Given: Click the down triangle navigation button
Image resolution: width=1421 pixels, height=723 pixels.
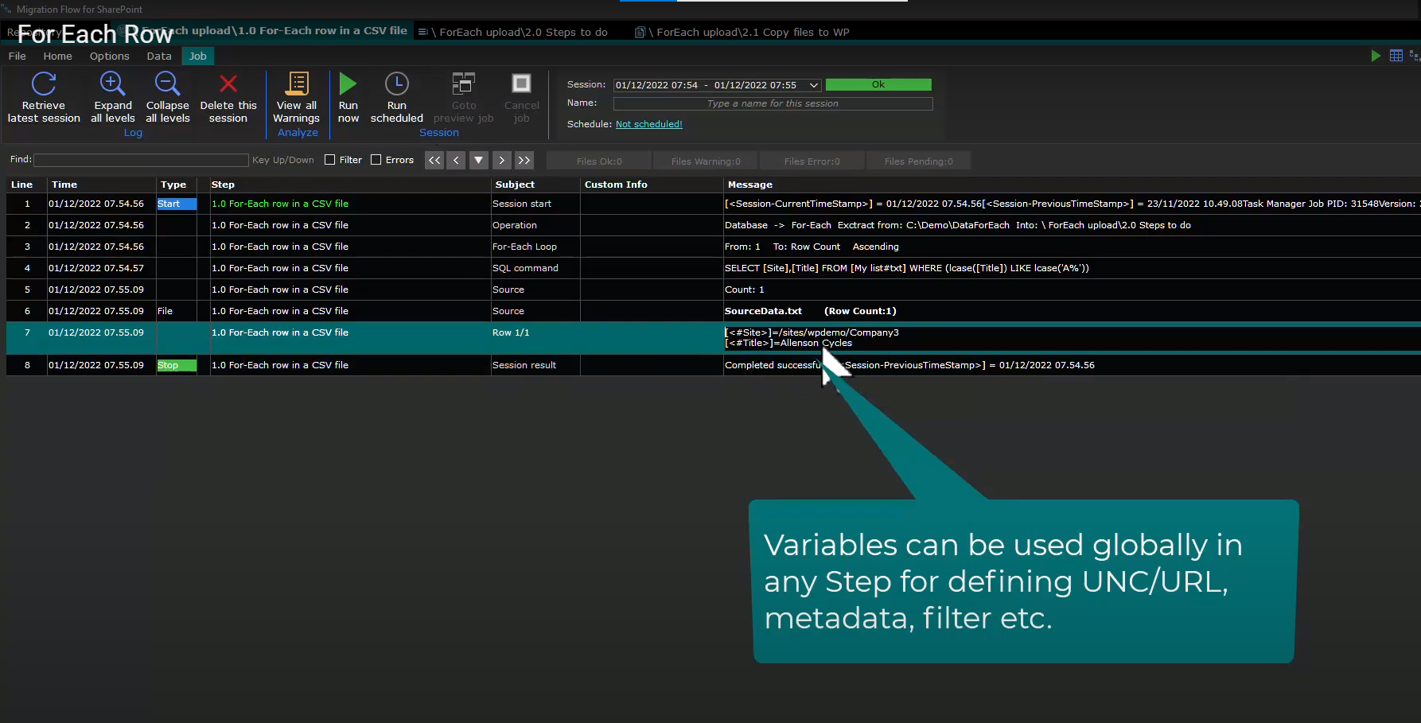Looking at the screenshot, I should click(x=479, y=160).
